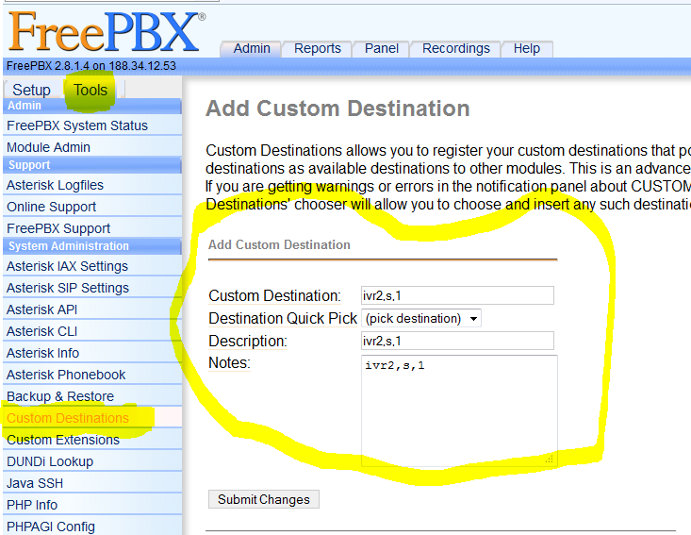The width and height of the screenshot is (691, 535).
Task: Go to Module Admin
Action: pyautogui.click(x=49, y=147)
